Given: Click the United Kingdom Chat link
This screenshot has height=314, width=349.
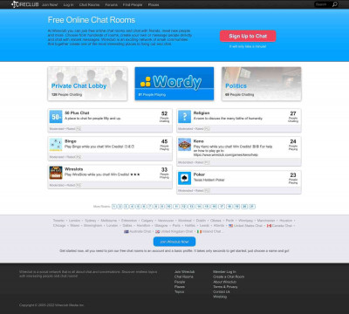Looking at the screenshot, I should pyautogui.click(x=177, y=232).
